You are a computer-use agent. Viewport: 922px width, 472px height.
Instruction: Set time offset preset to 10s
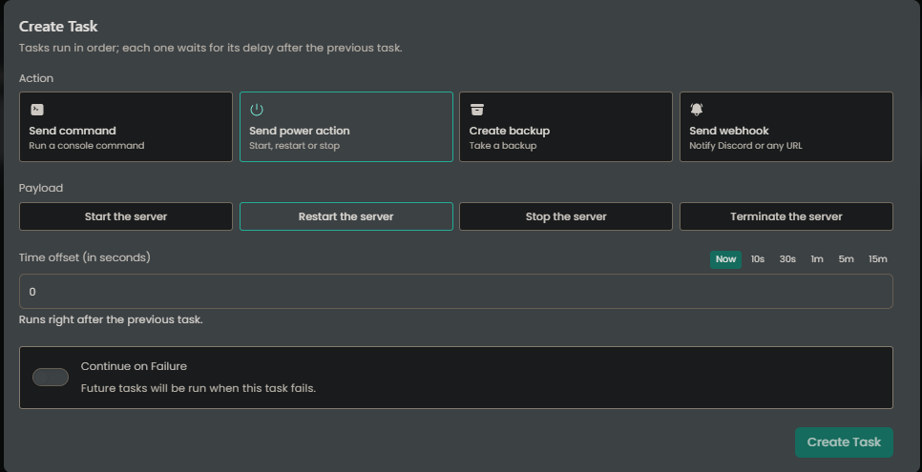point(758,259)
